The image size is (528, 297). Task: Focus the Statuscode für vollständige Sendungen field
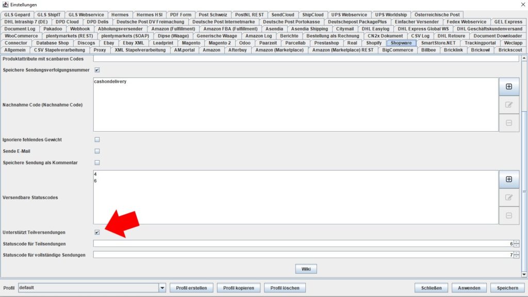coord(303,255)
